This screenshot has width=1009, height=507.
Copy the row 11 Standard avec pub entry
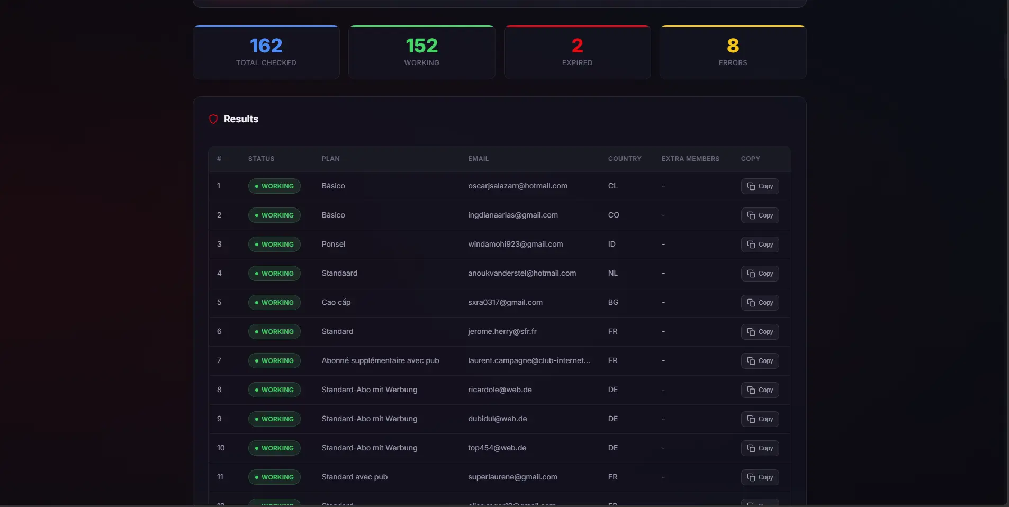click(x=760, y=477)
